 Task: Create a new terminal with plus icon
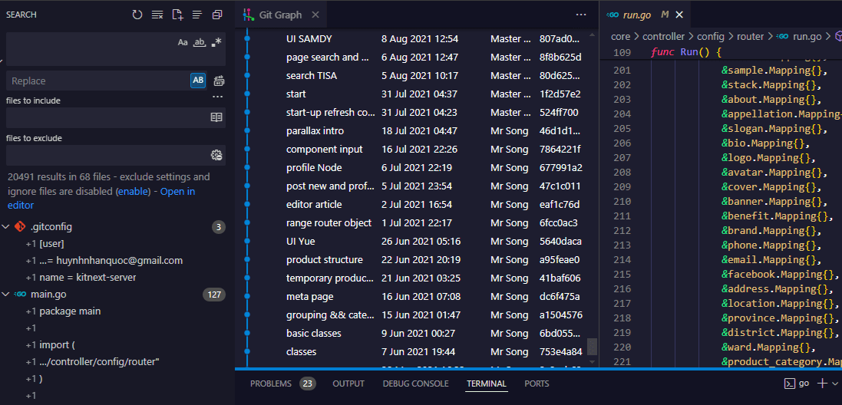coord(822,384)
